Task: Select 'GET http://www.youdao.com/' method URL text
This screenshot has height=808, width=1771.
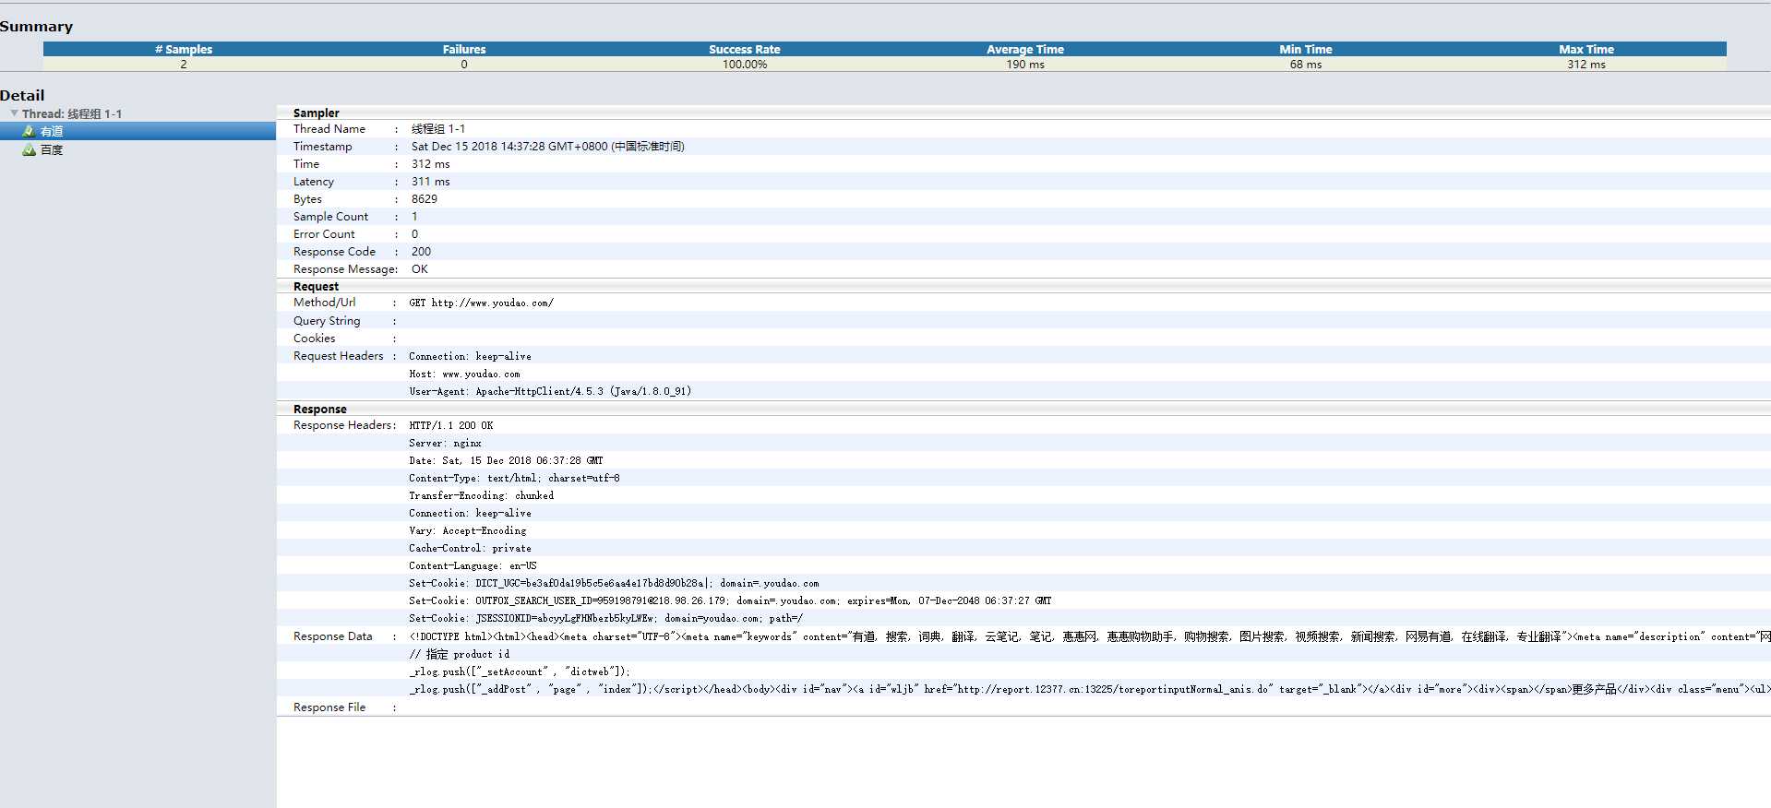Action: click(481, 303)
